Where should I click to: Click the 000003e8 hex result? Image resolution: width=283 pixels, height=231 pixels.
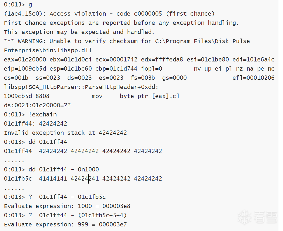click(116, 206)
